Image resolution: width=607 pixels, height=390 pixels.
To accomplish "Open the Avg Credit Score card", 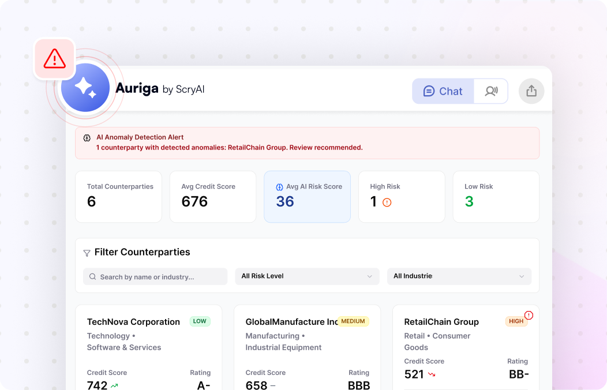I will (x=213, y=197).
